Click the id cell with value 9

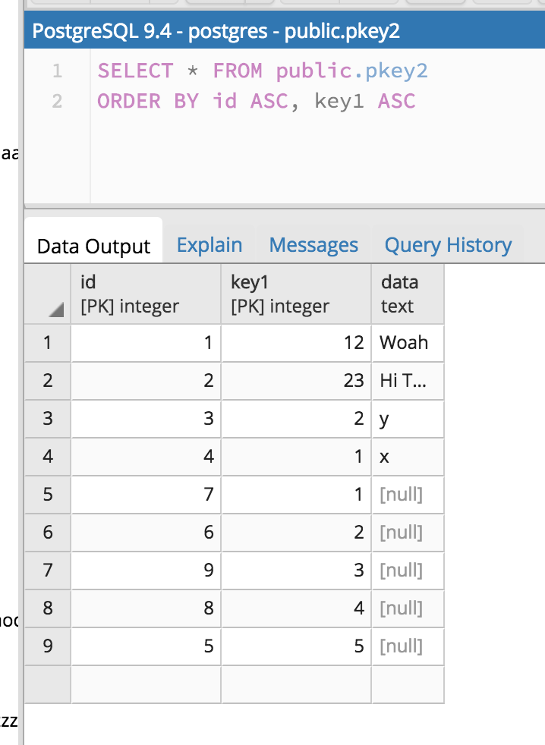pyautogui.click(x=145, y=571)
